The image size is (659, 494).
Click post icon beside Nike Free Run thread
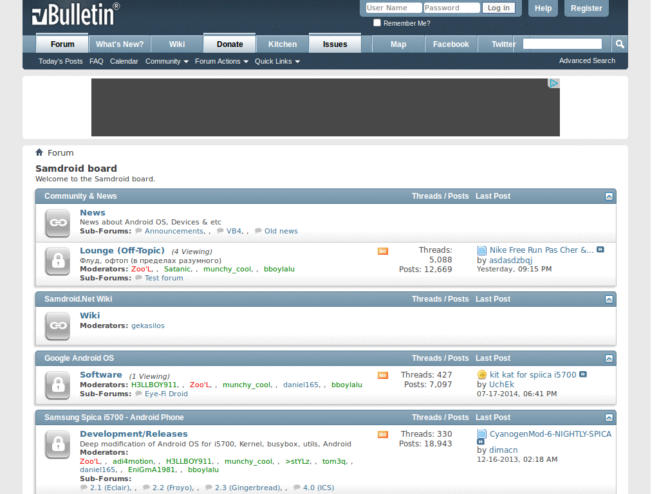tap(481, 250)
